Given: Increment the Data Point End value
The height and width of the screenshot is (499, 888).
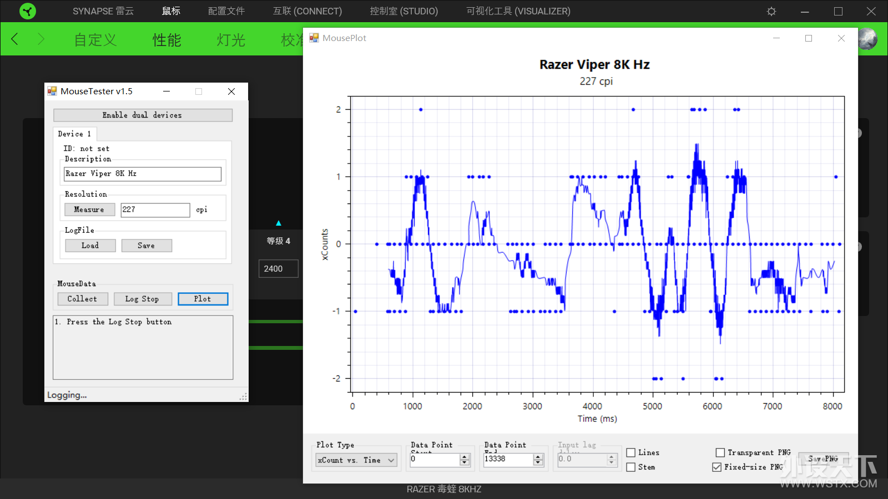Looking at the screenshot, I should 538,457.
